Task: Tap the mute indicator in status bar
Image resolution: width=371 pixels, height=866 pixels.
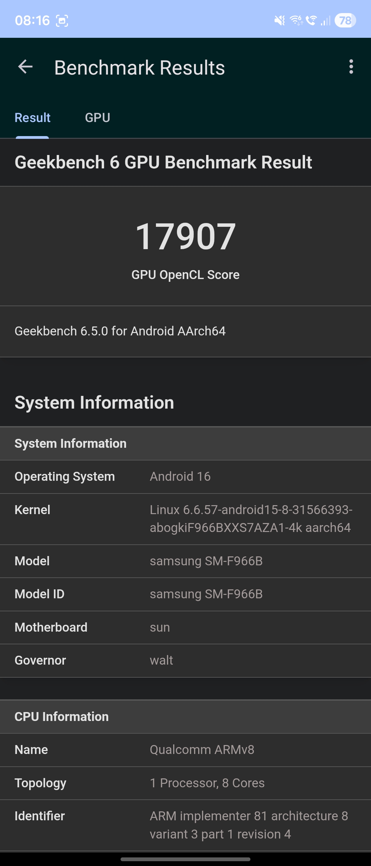Action: tap(279, 21)
